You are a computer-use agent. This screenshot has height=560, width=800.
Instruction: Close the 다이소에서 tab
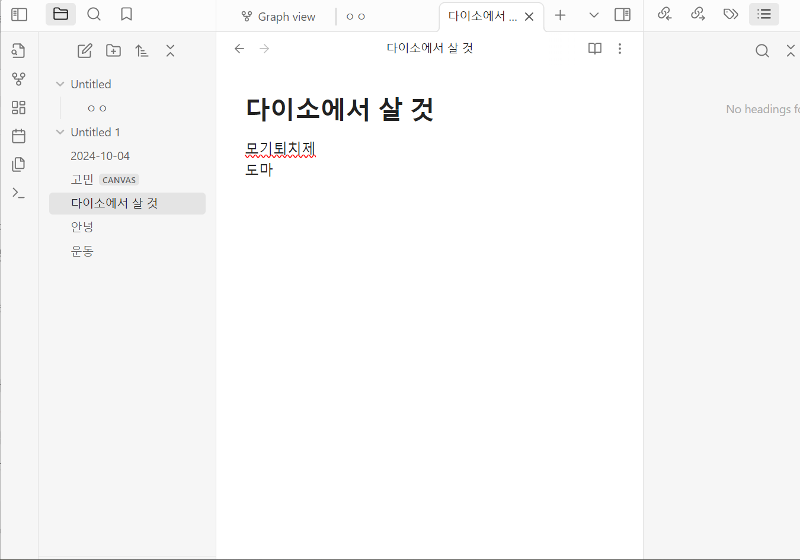(530, 17)
